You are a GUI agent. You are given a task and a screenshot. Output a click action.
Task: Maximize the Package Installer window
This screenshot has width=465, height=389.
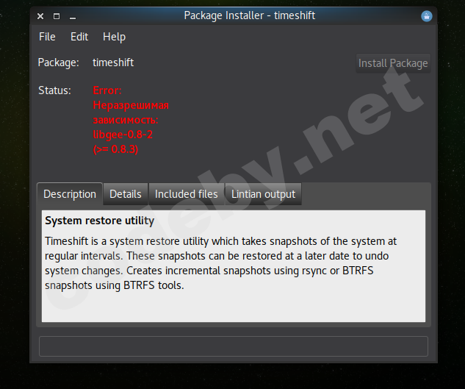57,16
